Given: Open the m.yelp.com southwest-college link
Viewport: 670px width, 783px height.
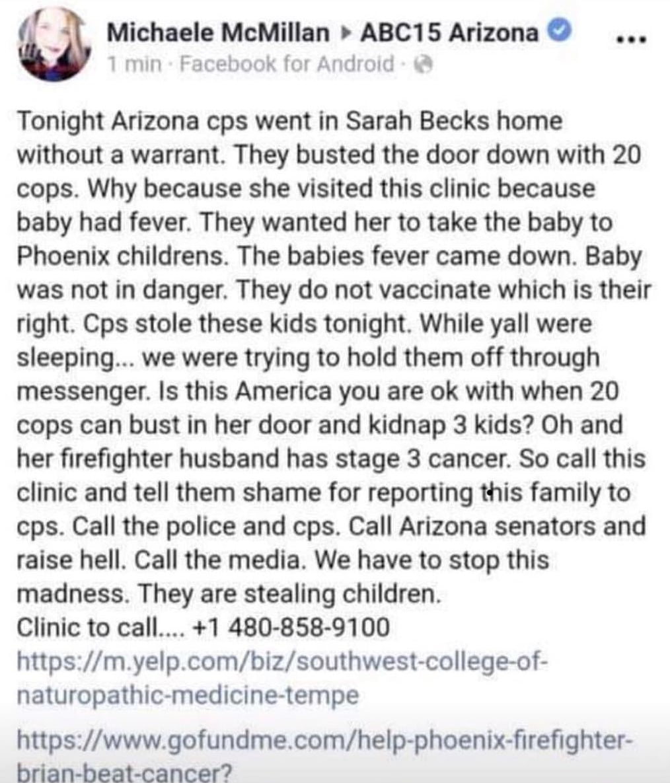Looking at the screenshot, I should pyautogui.click(x=282, y=663).
